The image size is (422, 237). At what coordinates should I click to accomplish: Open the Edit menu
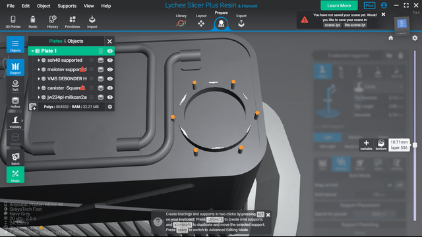[x=26, y=6]
